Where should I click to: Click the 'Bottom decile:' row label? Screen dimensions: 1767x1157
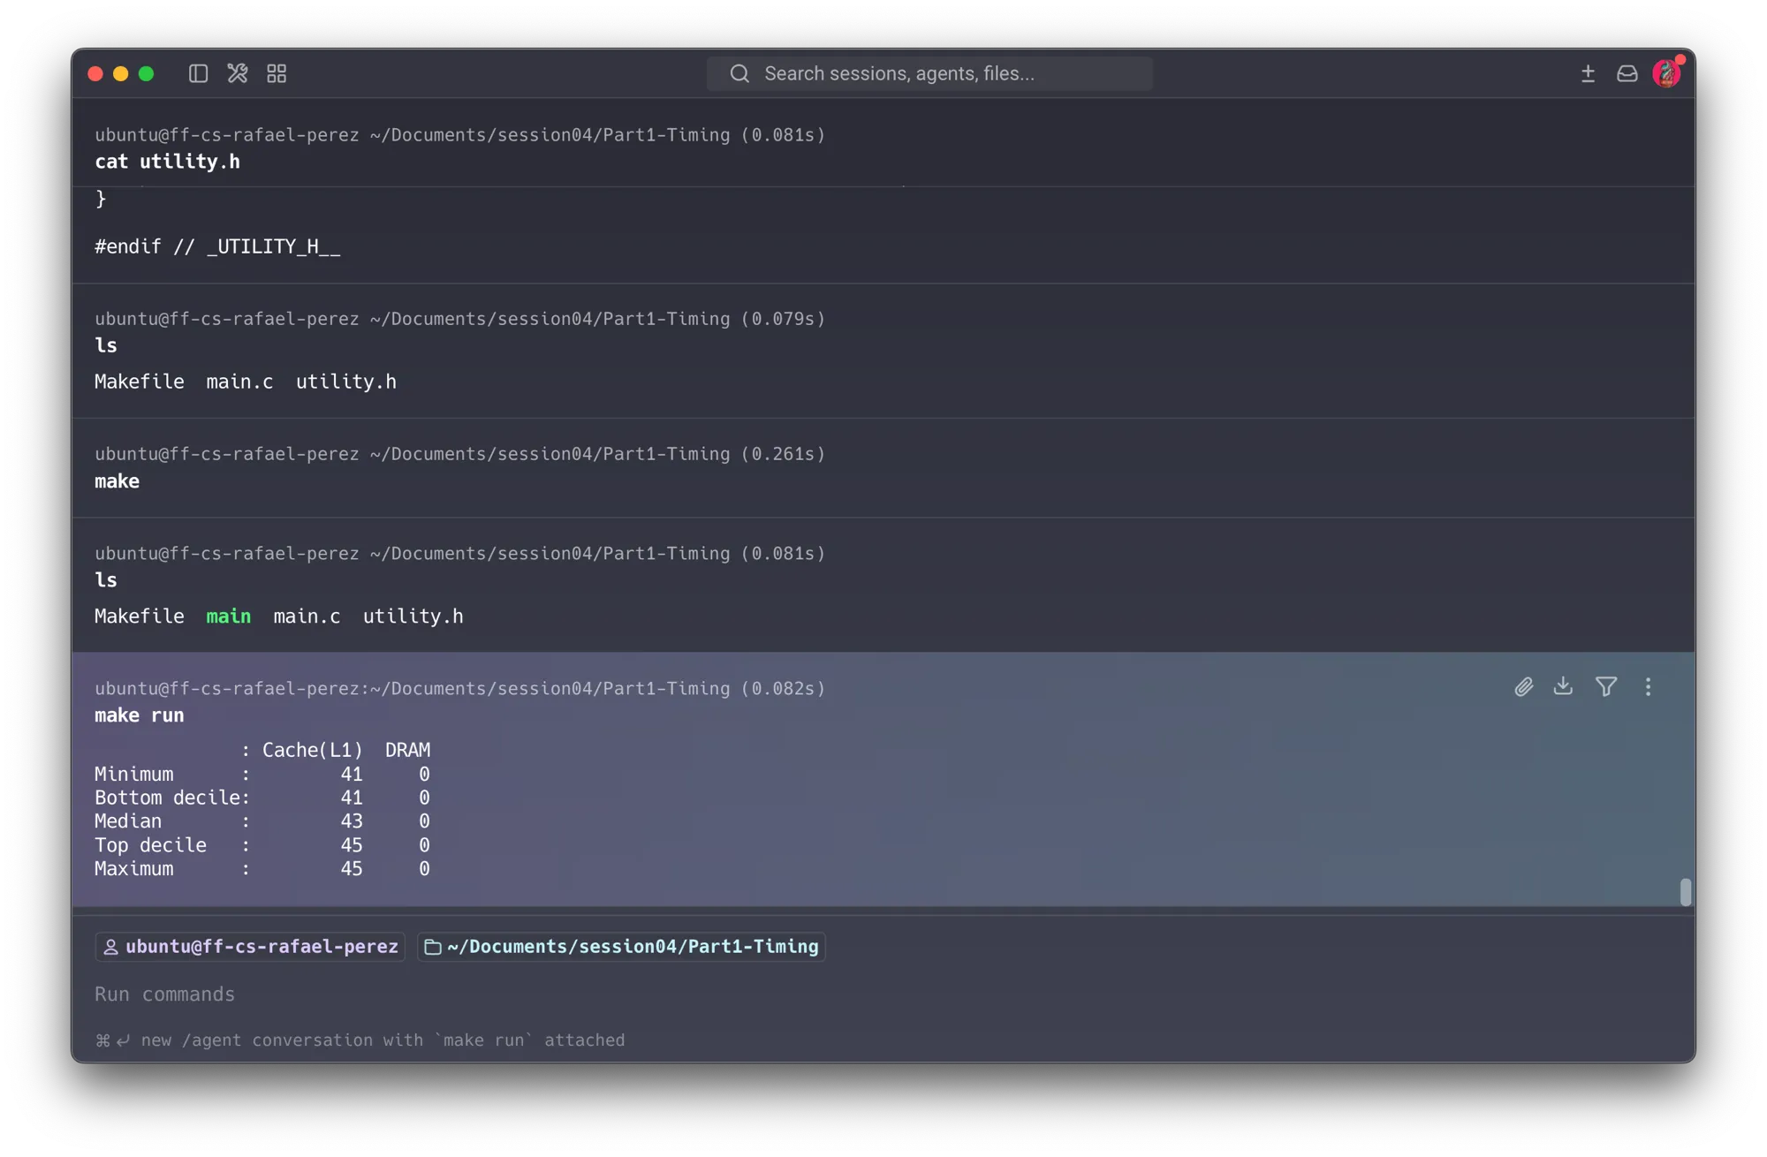[x=172, y=798]
